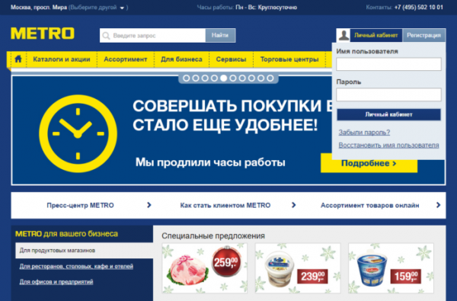The width and height of the screenshot is (457, 301).
Task: Click Мы продлили часы работы banner text
Action: point(210,162)
